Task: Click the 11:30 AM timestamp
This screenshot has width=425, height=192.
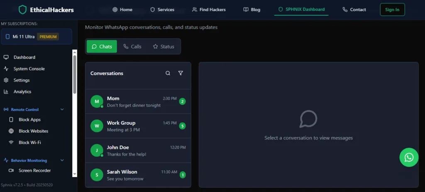Action: click(x=169, y=172)
